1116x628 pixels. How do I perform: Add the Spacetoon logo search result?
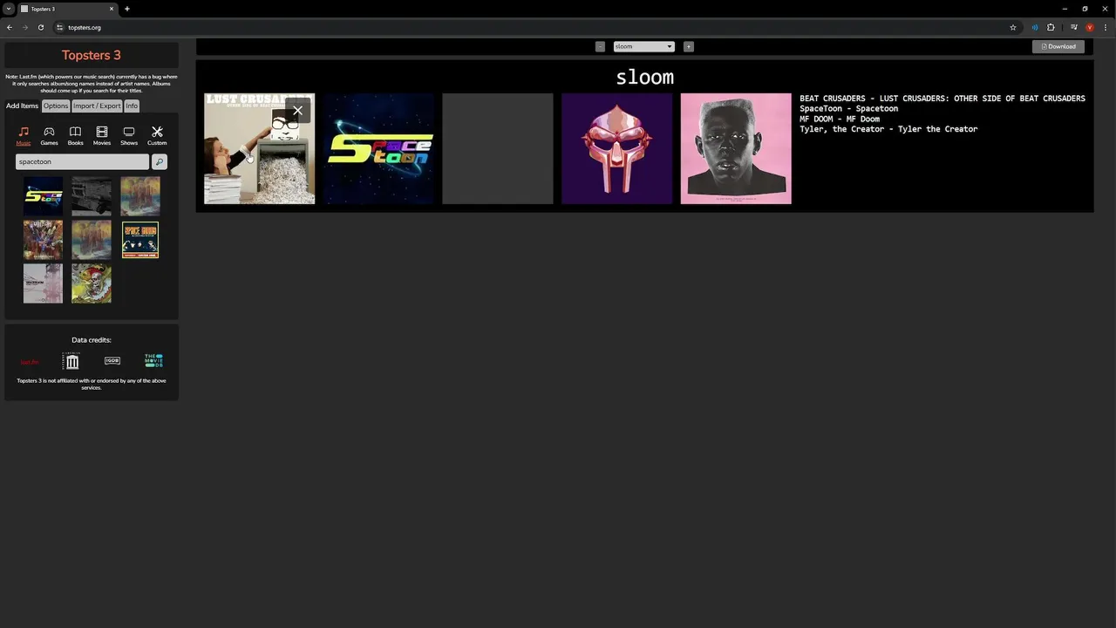[43, 196]
